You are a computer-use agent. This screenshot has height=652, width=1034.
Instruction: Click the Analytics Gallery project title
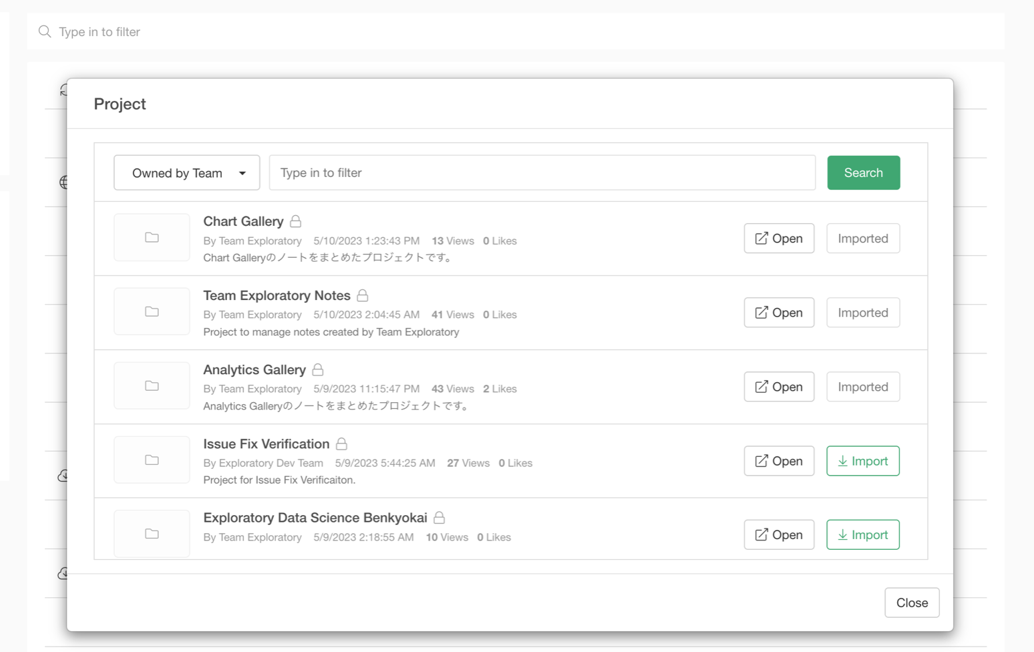(x=254, y=369)
